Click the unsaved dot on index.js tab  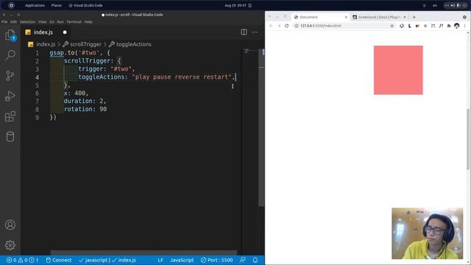click(x=65, y=32)
